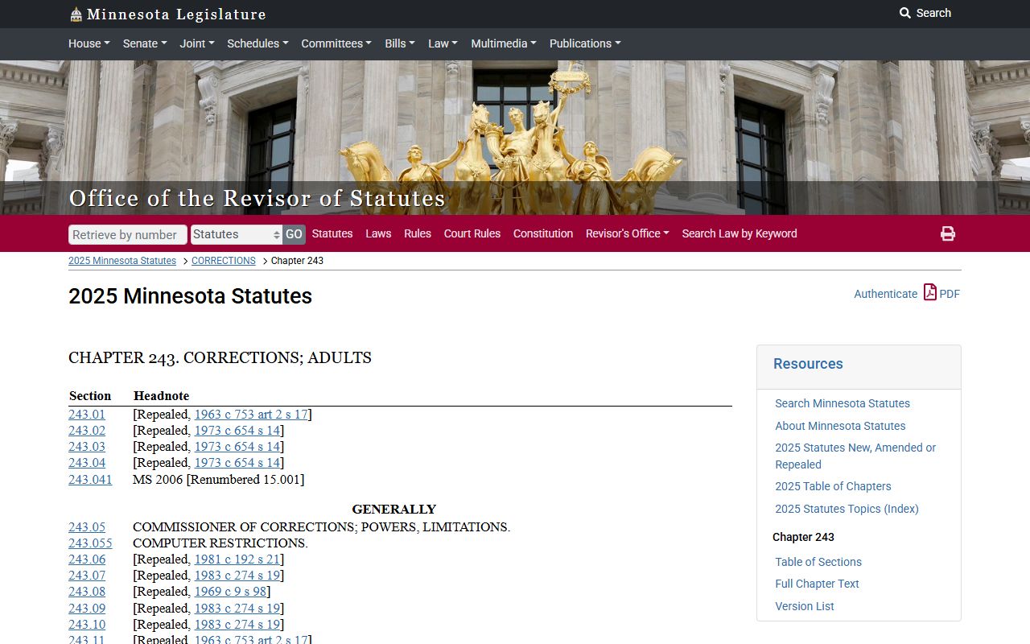Open section 243.05 Commissioner of Corrections

click(x=87, y=527)
